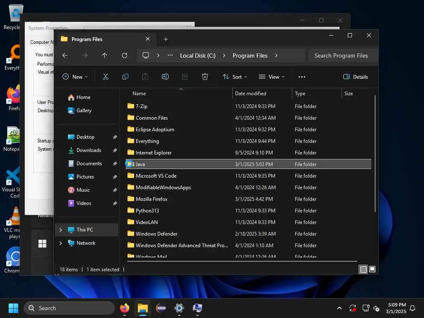
Task: Go forward with the right arrow
Action: pyautogui.click(x=85, y=55)
